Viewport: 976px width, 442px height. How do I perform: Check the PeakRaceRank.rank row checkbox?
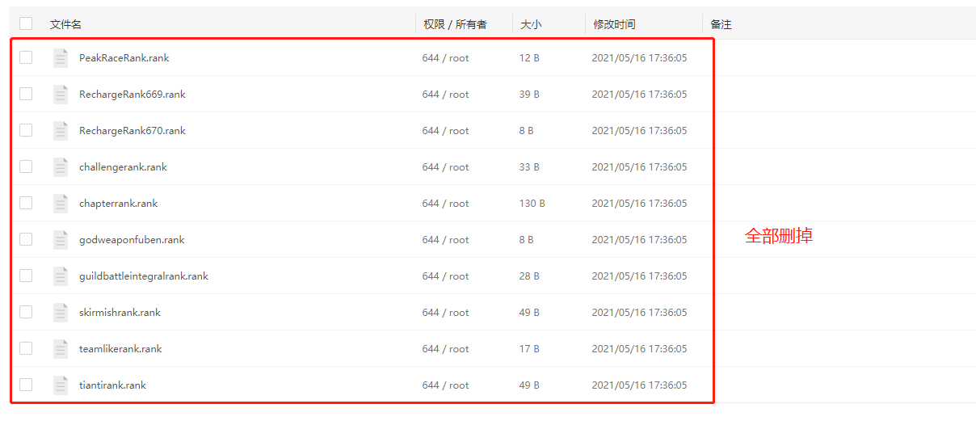[x=26, y=58]
